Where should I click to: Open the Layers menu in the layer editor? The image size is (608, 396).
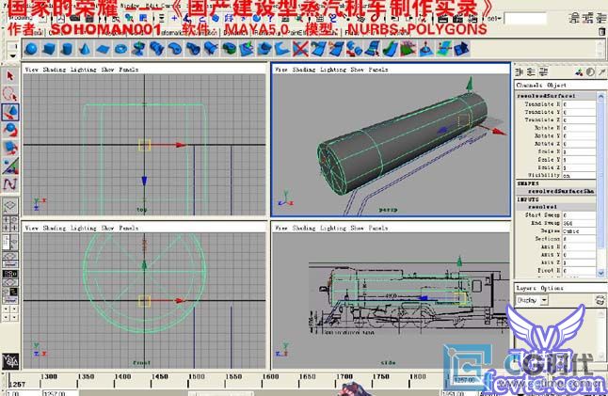point(526,288)
